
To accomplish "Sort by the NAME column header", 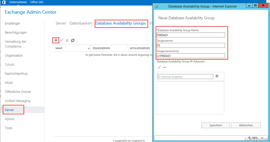I will pyautogui.click(x=72, y=48).
